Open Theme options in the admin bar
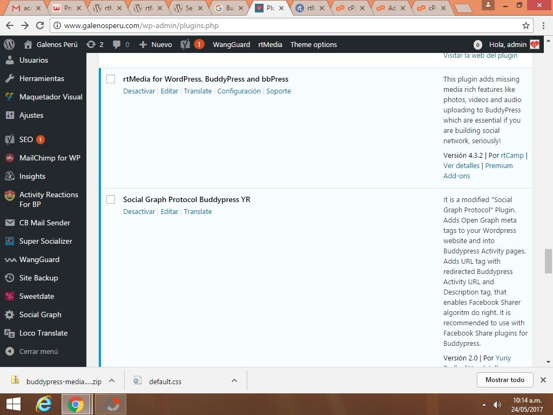The height and width of the screenshot is (415, 553). (314, 44)
